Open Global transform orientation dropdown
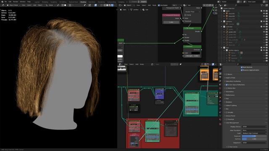Screen dimensions: 269x151 pyautogui.click(x=50, y=5)
